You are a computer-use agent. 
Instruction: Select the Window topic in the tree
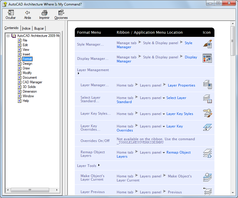(x=28, y=96)
